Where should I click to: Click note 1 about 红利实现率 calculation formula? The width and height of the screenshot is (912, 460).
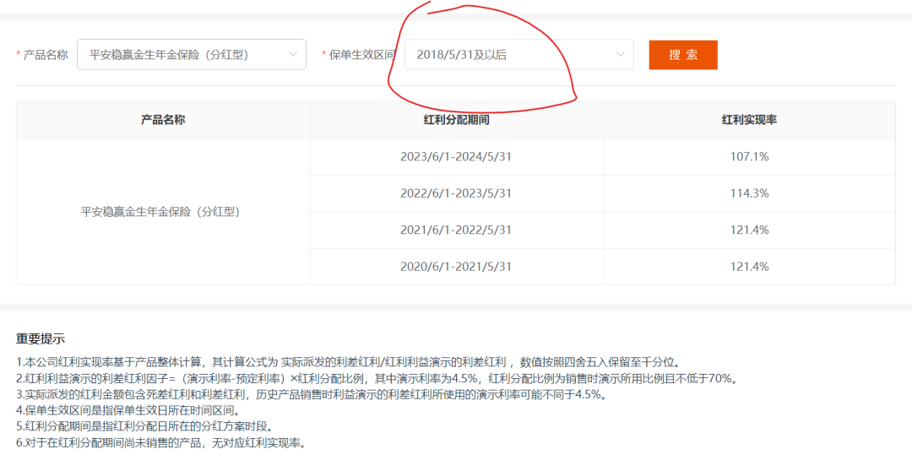(348, 362)
